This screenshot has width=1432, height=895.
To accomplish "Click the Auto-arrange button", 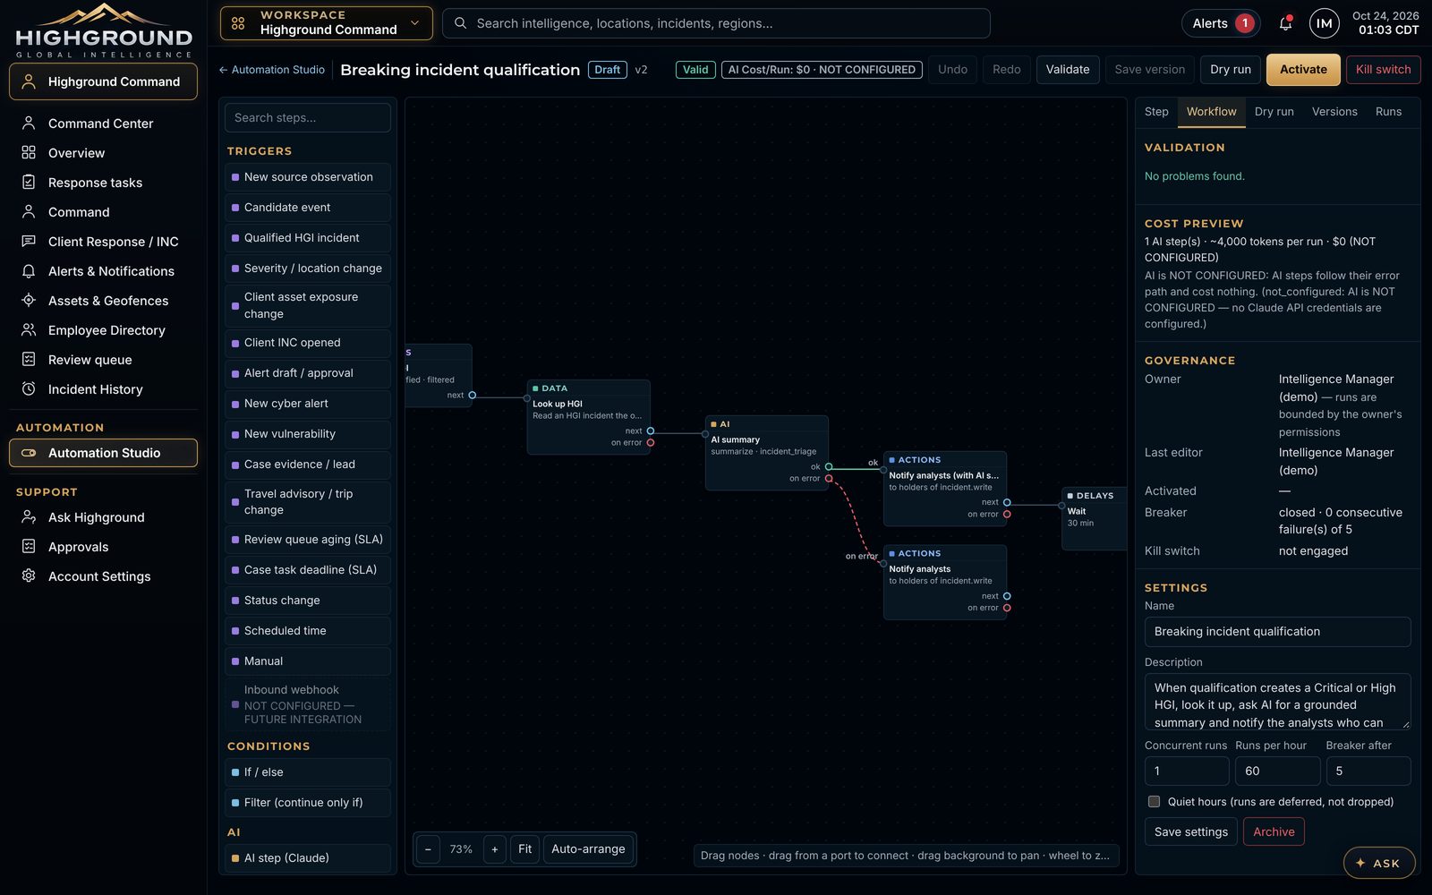I will pos(588,849).
